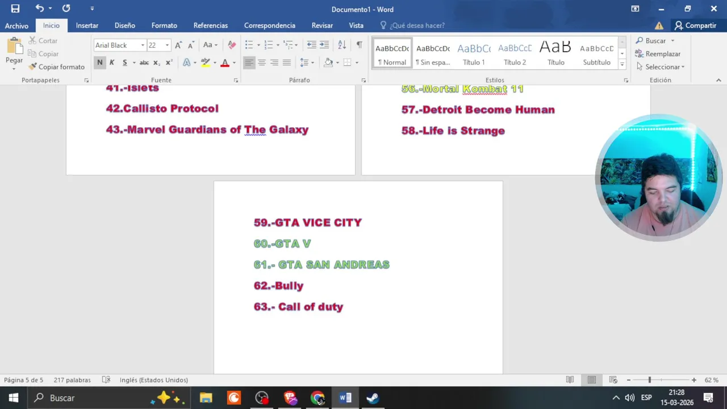Expand the styles gallery
Viewport: 727px width, 409px height.
[622, 64]
